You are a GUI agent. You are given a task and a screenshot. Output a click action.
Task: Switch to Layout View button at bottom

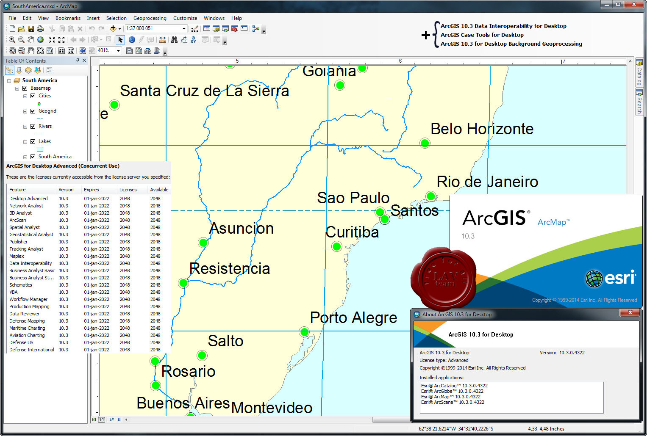pos(102,419)
